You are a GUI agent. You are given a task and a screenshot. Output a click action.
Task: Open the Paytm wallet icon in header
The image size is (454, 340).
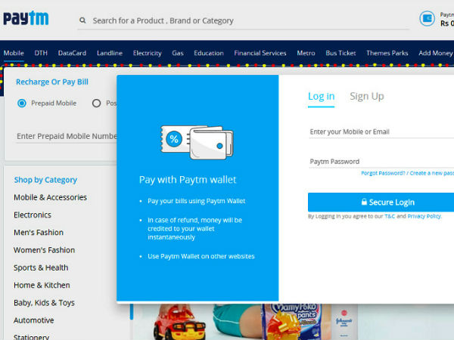point(428,20)
